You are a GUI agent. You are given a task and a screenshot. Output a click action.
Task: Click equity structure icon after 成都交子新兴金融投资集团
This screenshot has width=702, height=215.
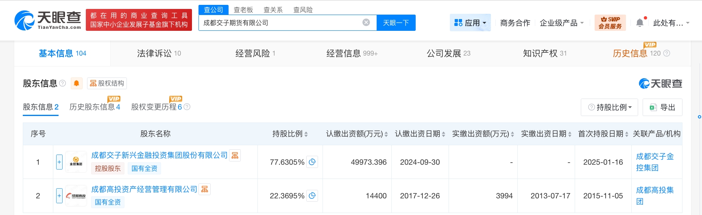[x=235, y=155]
